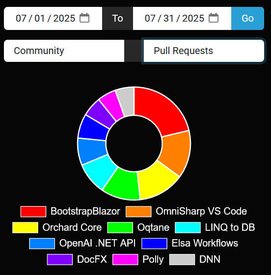Click the LINQ to DB legend label
This screenshot has width=271, height=275.
click(x=230, y=227)
